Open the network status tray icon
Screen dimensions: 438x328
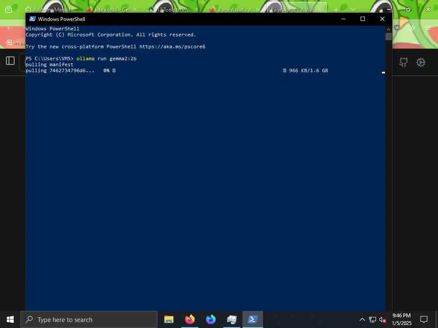(x=373, y=319)
